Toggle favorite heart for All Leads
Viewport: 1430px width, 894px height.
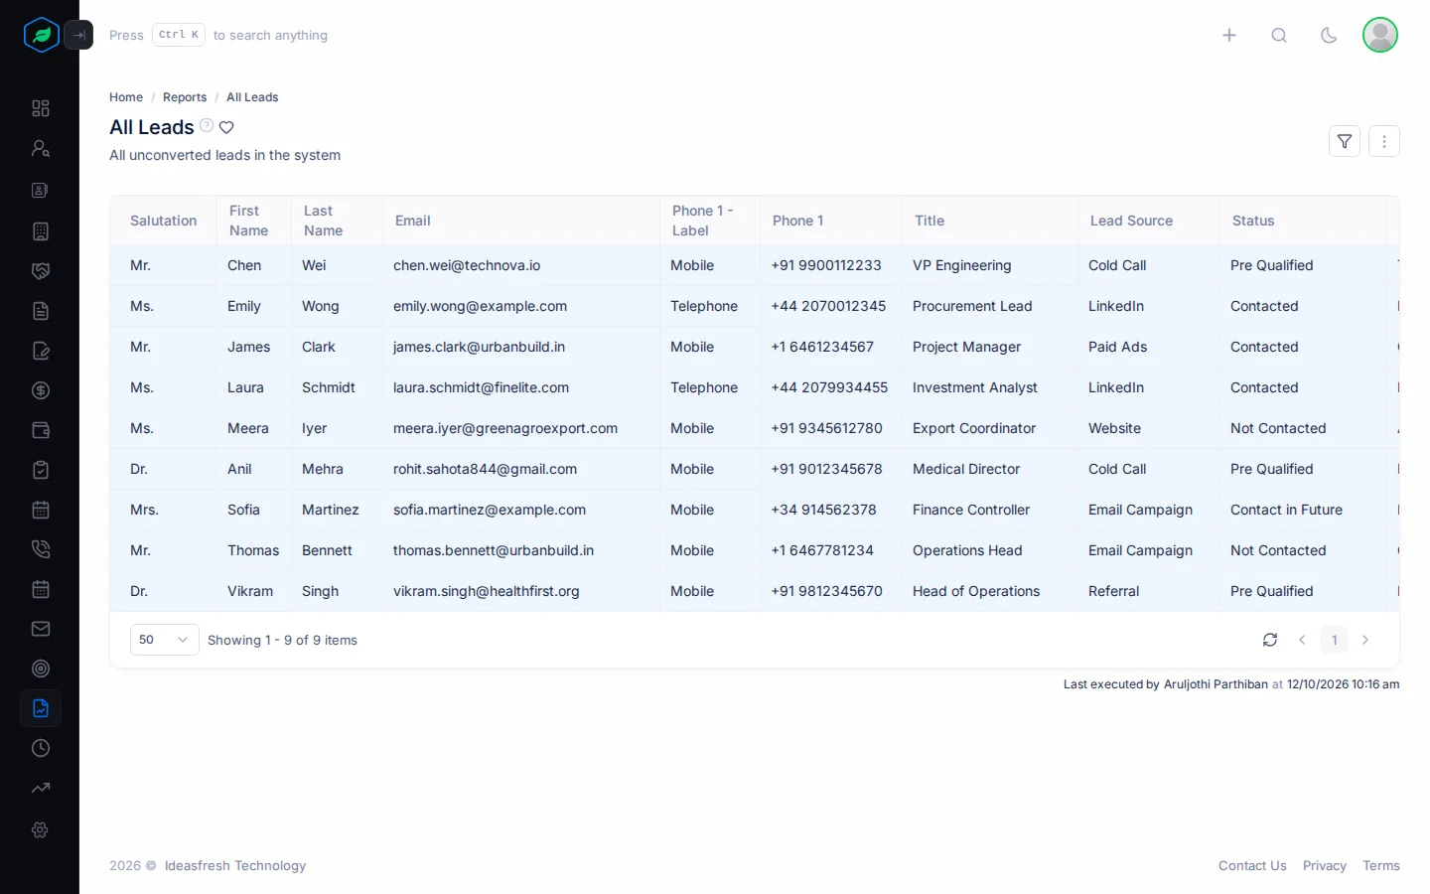pyautogui.click(x=226, y=127)
